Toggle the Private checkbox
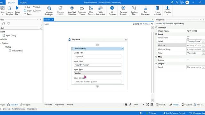Image resolution: width=205 pixels, height=115 pixels. pos(188,60)
